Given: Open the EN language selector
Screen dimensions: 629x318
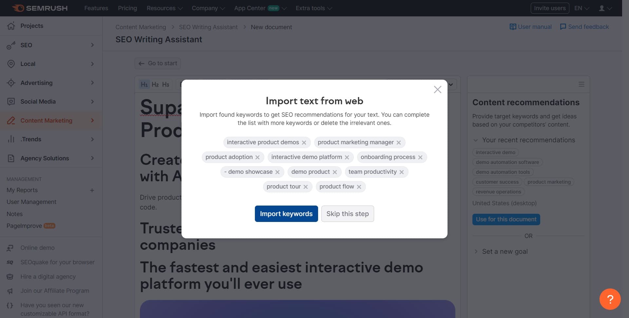Looking at the screenshot, I should 581,8.
